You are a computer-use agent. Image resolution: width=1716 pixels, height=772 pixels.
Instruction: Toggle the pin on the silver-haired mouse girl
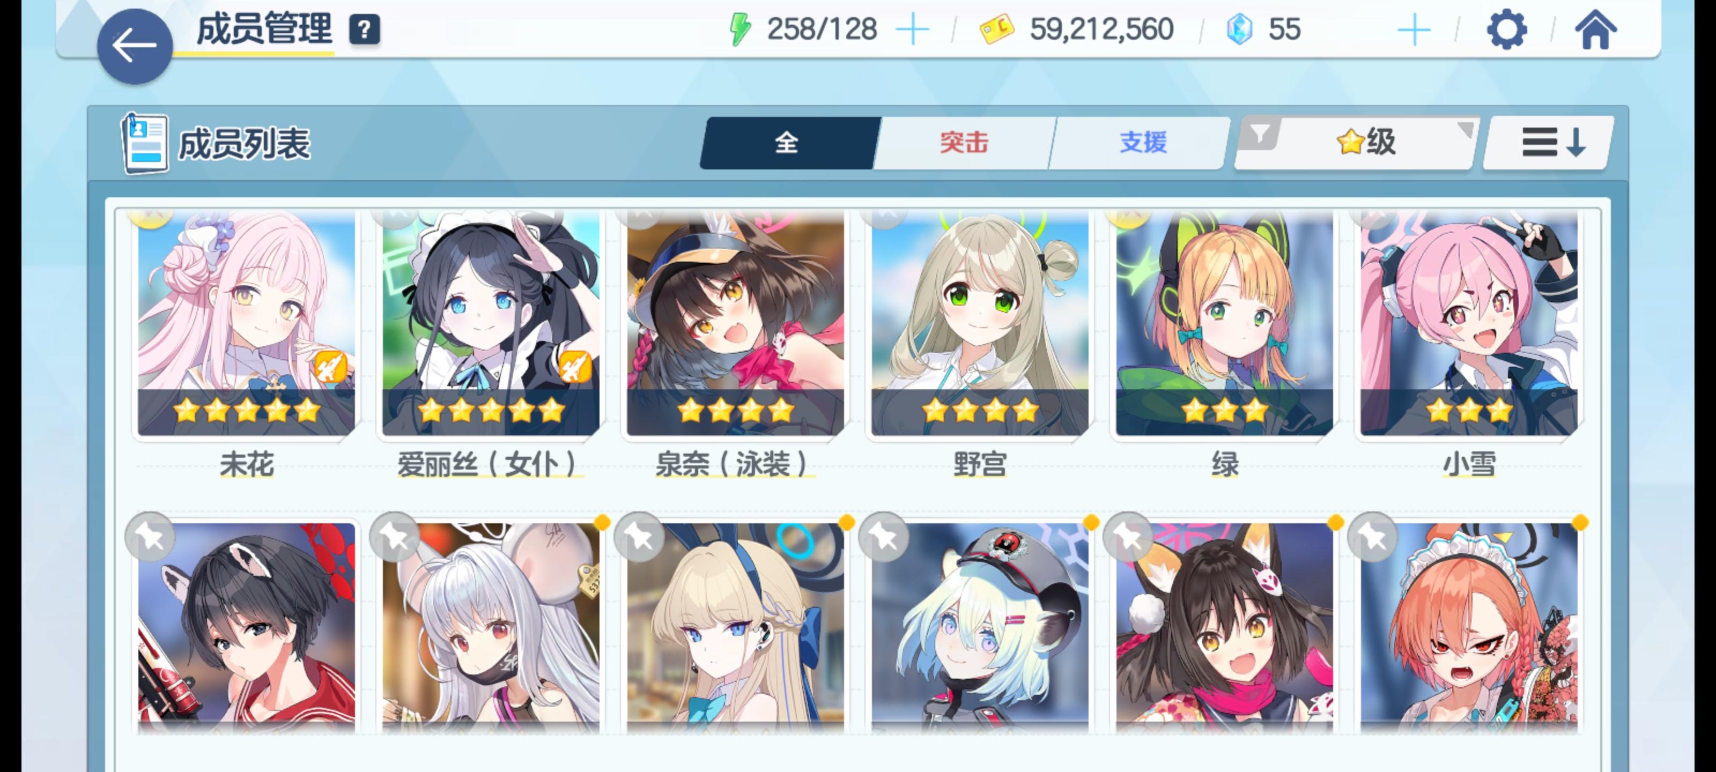point(394,537)
